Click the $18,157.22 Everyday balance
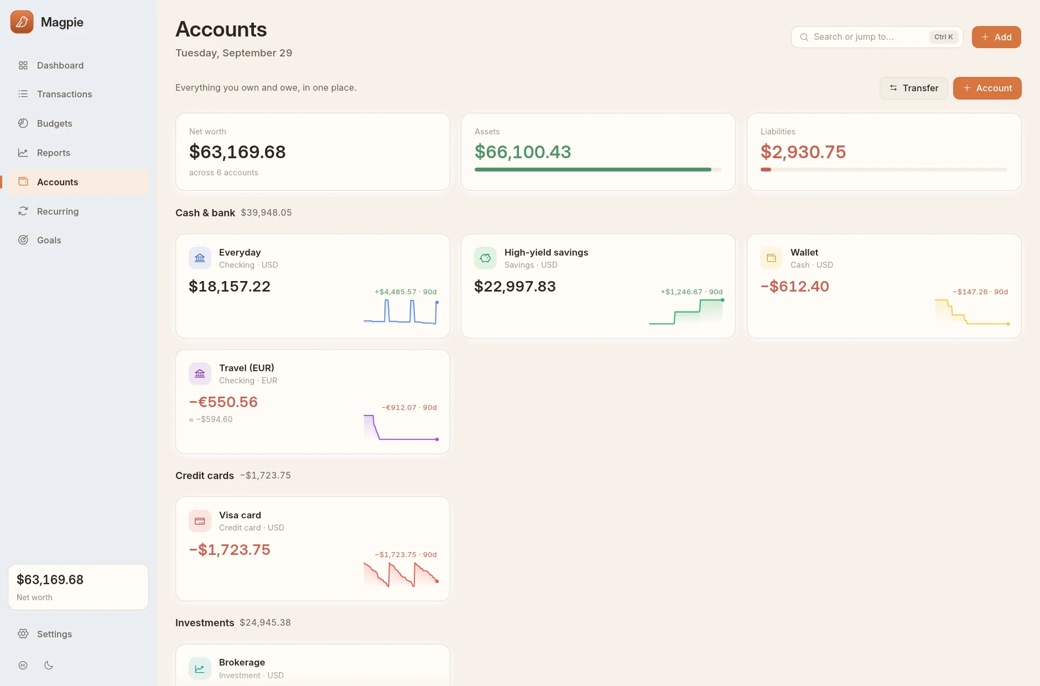Image resolution: width=1040 pixels, height=686 pixels. (x=230, y=286)
